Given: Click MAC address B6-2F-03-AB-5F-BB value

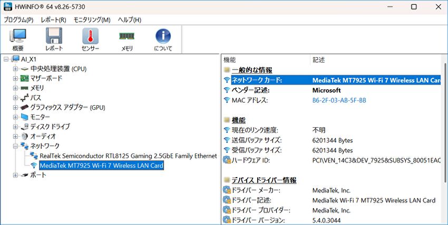Looking at the screenshot, I should (339, 100).
